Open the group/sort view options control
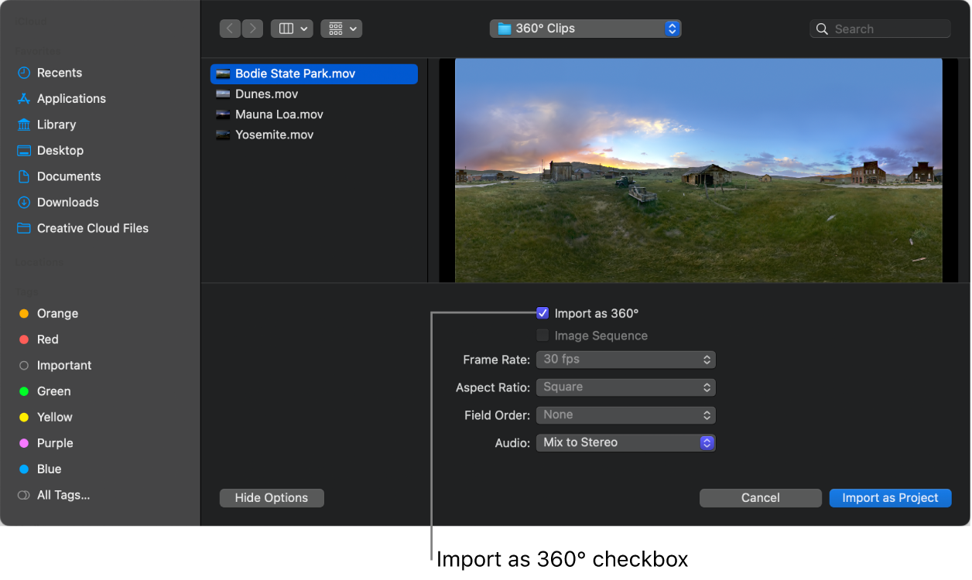Viewport: 972px width, 580px height. click(x=341, y=28)
